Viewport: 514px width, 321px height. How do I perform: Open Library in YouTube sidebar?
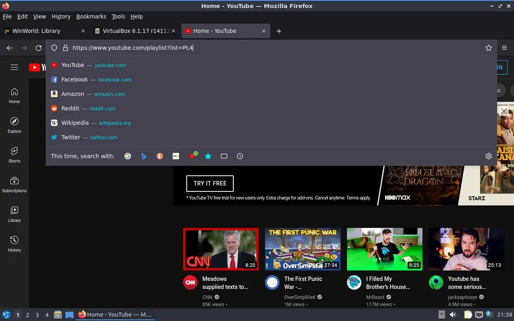point(14,214)
